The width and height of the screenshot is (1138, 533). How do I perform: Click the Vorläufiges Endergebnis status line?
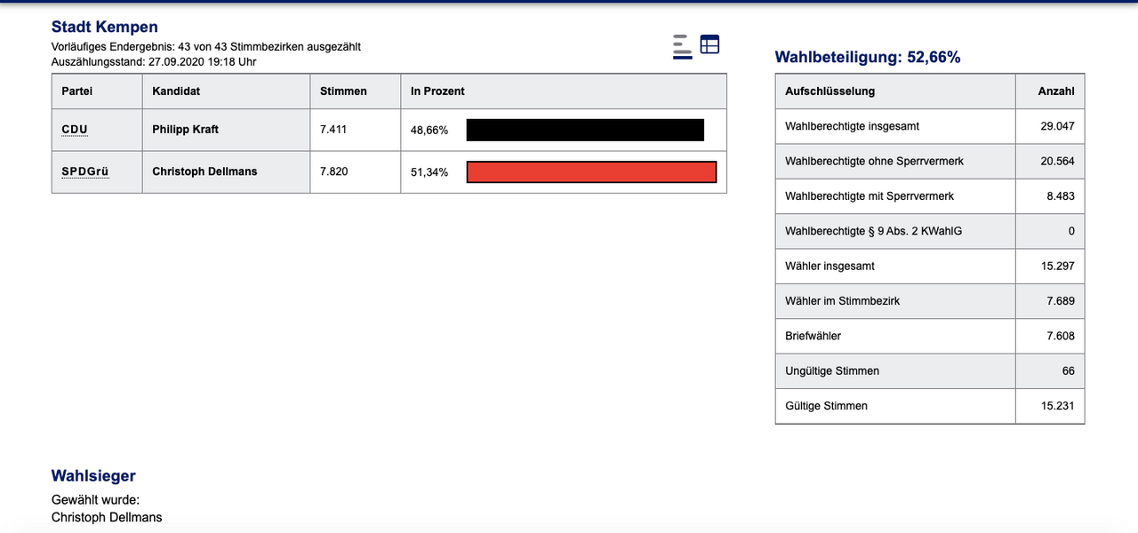pyautogui.click(x=206, y=46)
